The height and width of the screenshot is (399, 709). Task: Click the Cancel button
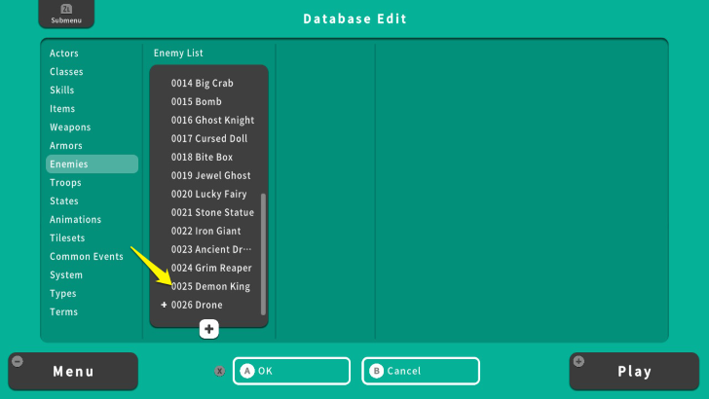(x=421, y=371)
